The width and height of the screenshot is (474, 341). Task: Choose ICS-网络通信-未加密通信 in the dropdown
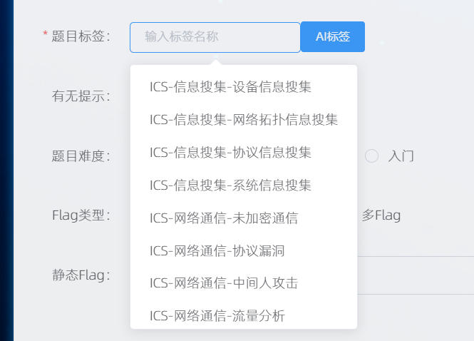point(224,218)
